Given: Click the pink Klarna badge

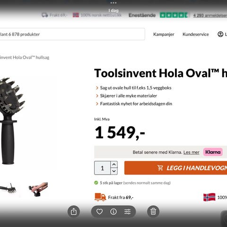Looking at the screenshot, I should pyautogui.click(x=213, y=152).
